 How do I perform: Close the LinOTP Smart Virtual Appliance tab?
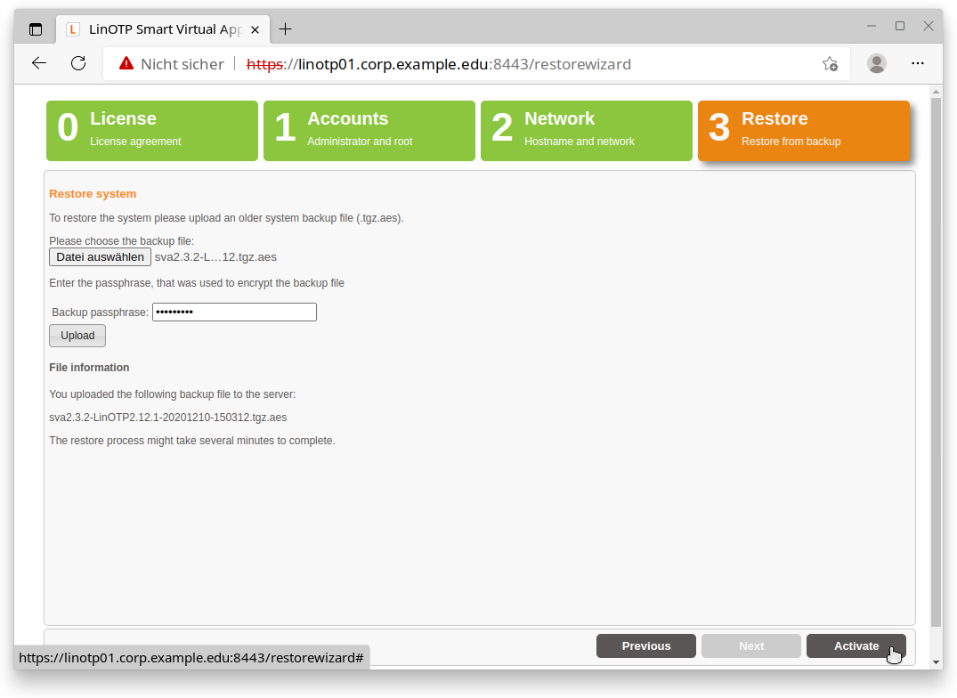click(255, 29)
